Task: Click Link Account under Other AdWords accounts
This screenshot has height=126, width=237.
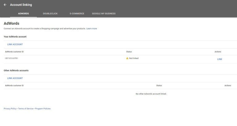Action: (15, 78)
